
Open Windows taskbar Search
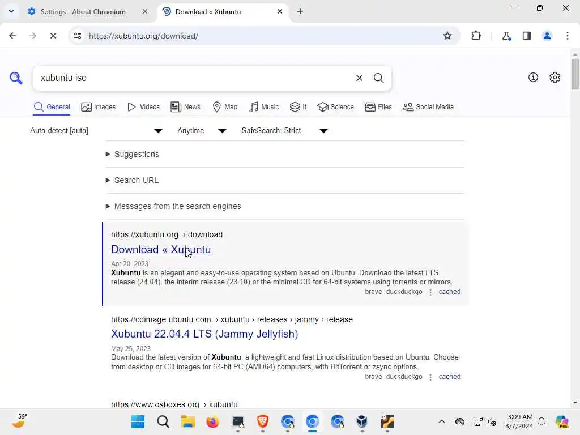[163, 421]
